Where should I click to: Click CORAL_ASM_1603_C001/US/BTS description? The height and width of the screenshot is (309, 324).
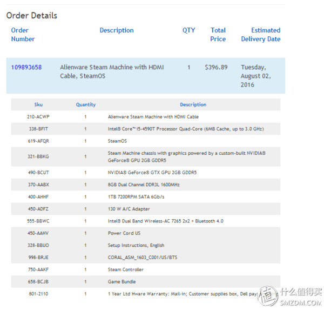tap(143, 258)
